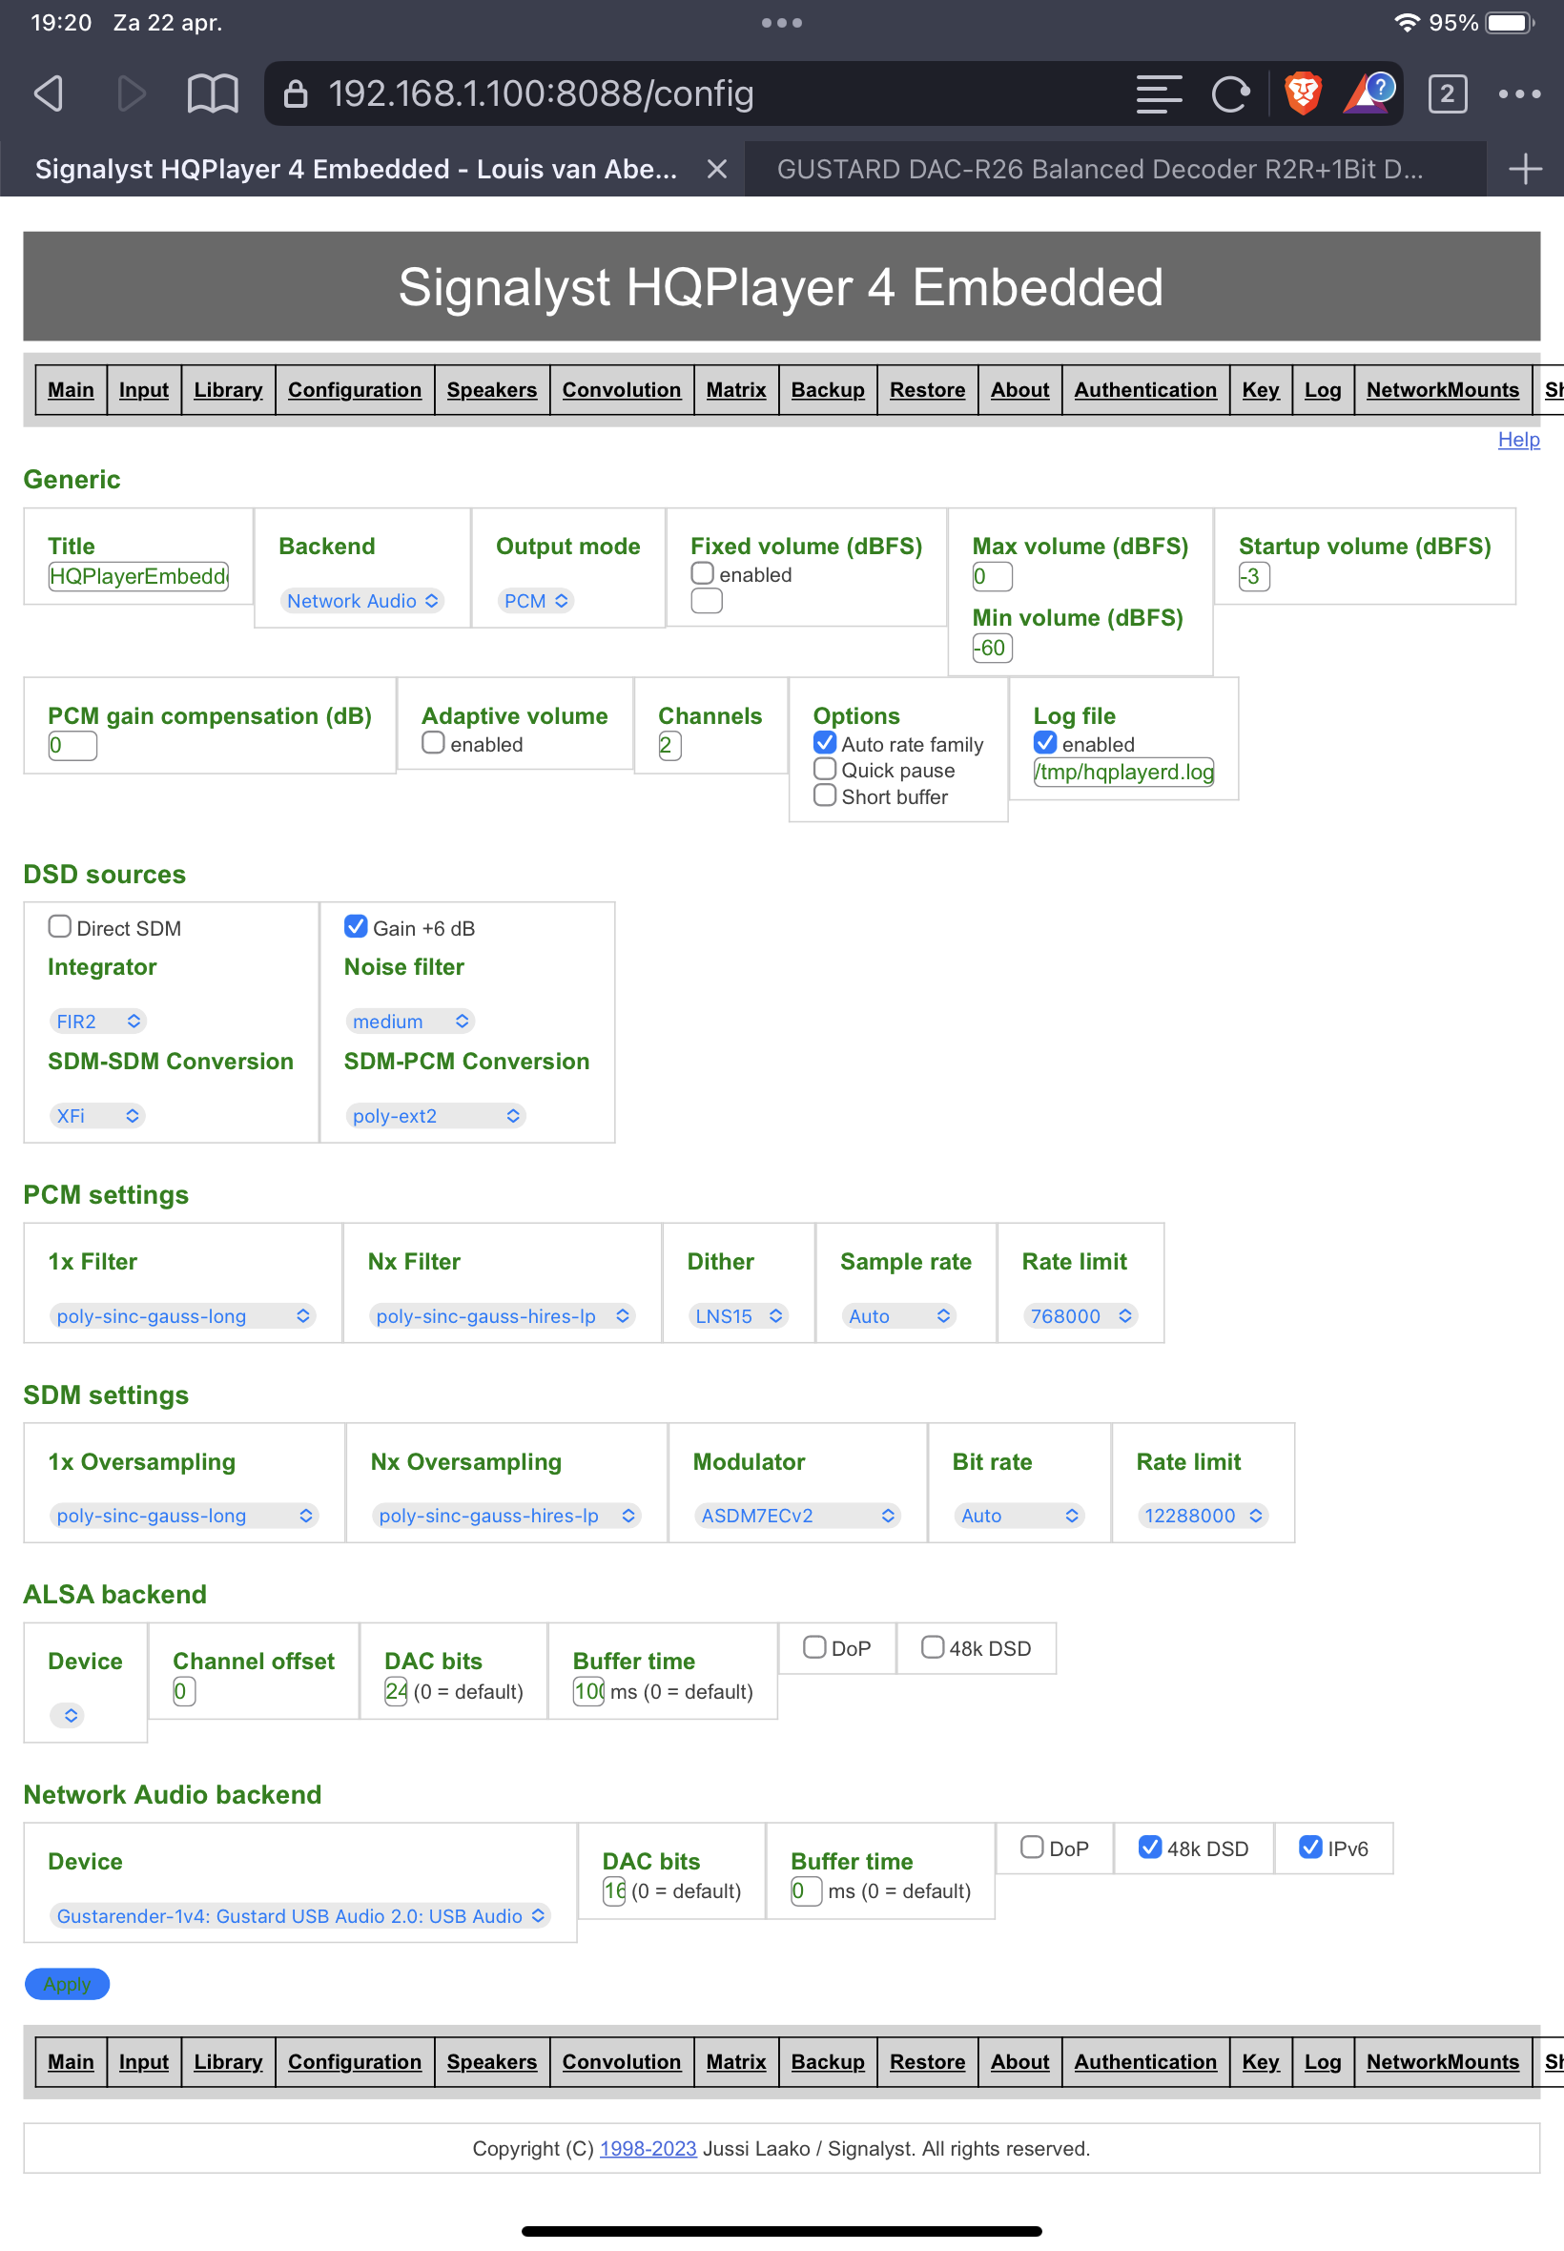Enable Adaptive volume checkbox

tap(433, 743)
